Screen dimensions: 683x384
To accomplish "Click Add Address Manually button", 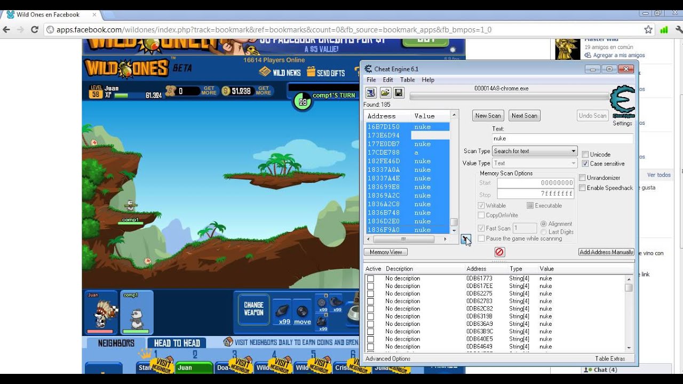I will (x=606, y=252).
